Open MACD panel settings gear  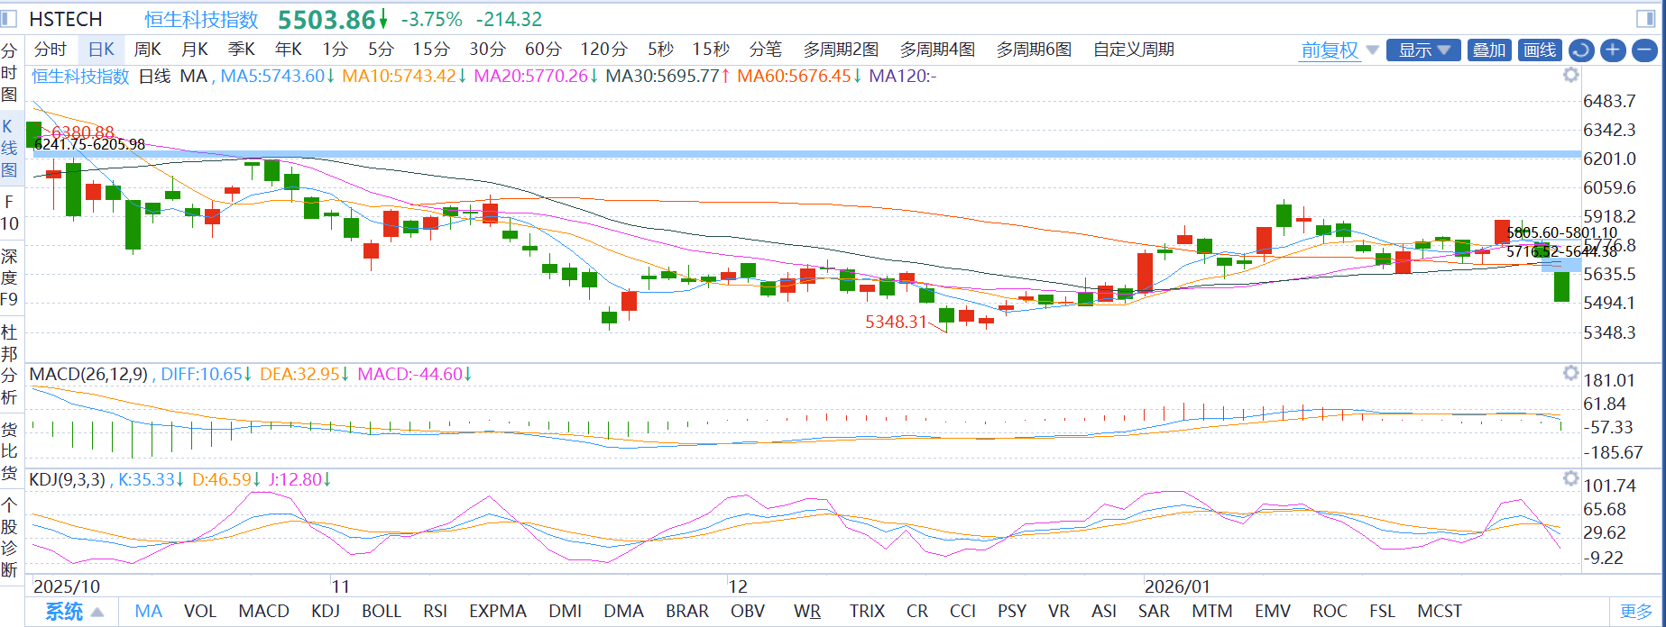pyautogui.click(x=1571, y=372)
